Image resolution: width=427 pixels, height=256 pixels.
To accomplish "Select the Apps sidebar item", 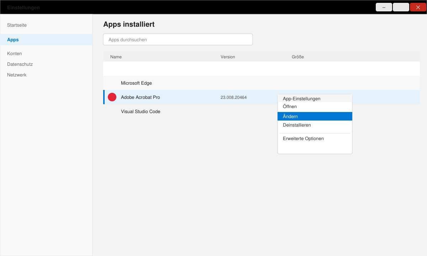I will coord(46,39).
